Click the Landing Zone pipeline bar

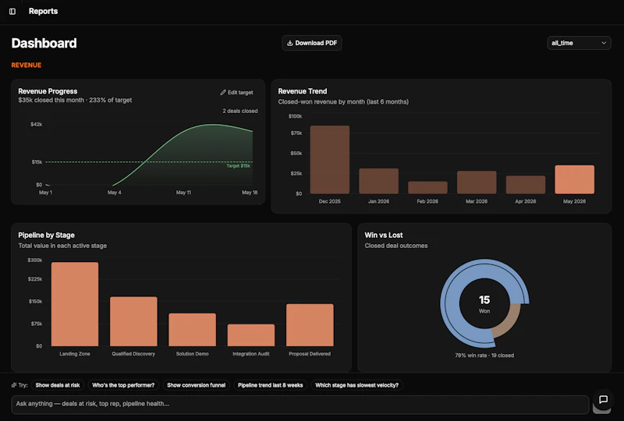click(x=75, y=304)
